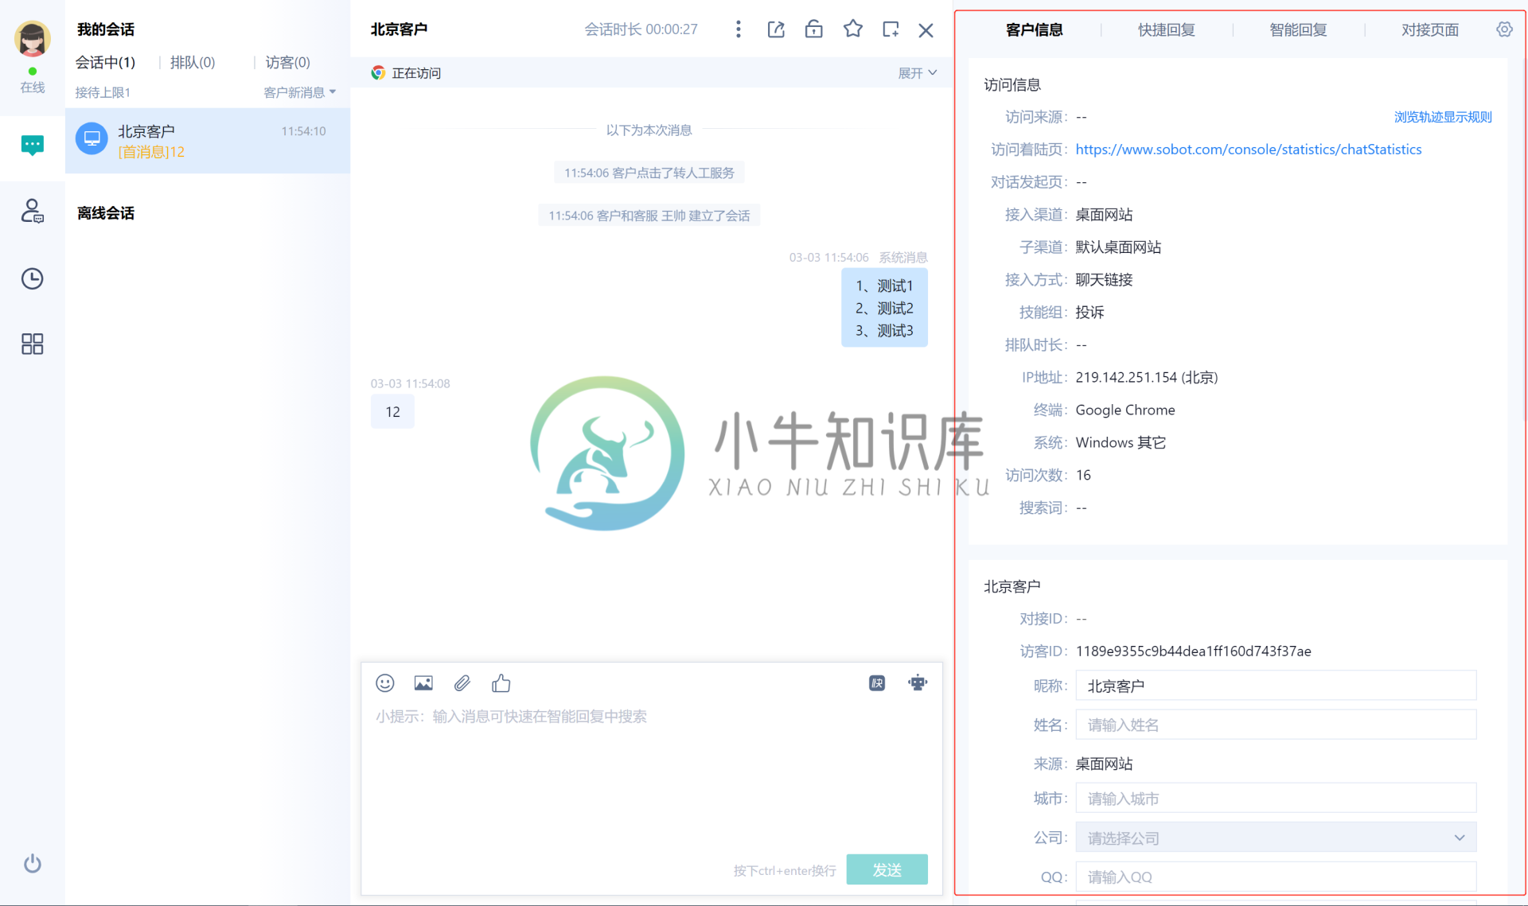Viewport: 1528px width, 906px height.
Task: Click the 接入方式 value 聊天链接
Action: pyautogui.click(x=1104, y=279)
